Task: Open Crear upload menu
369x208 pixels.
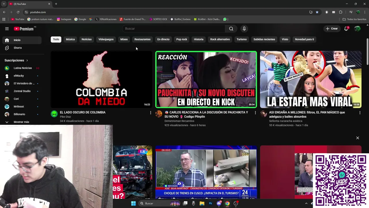Action: 332,29
